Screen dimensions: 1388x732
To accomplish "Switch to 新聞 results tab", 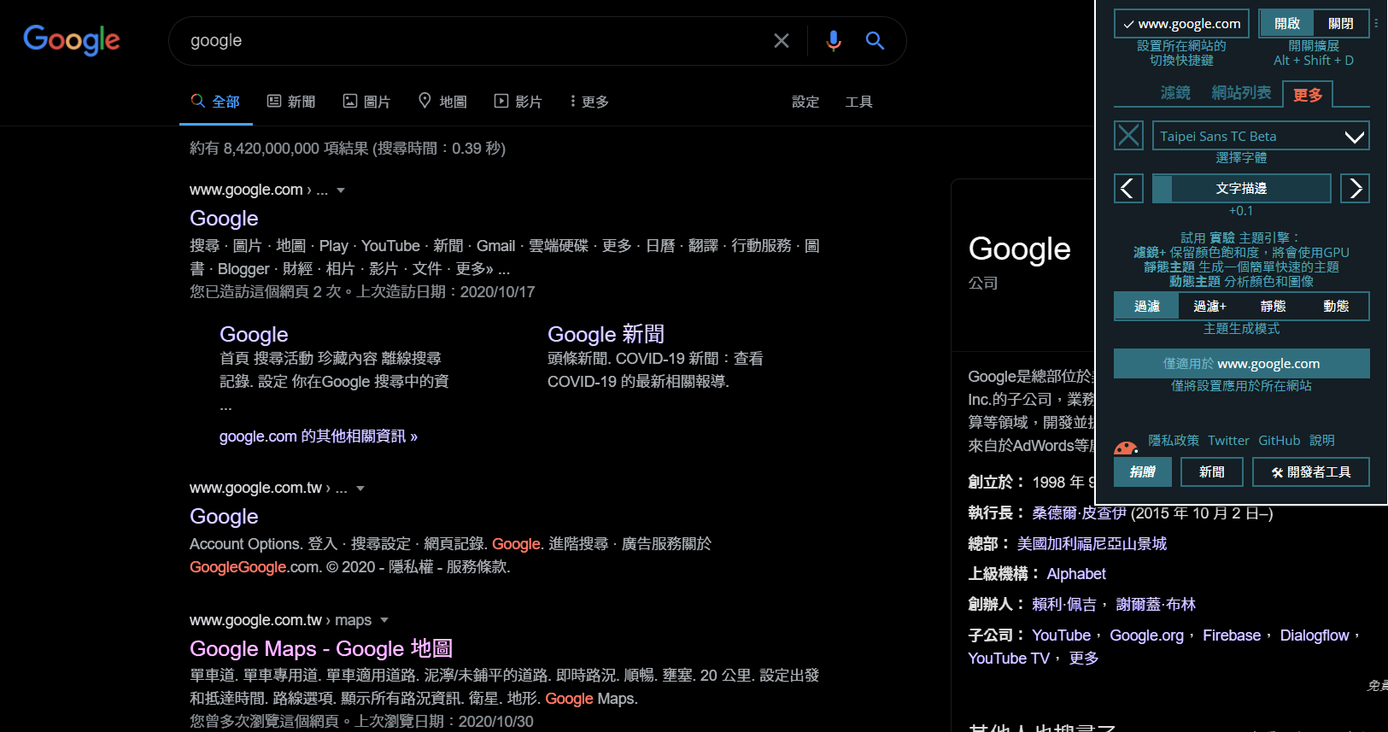I will tap(291, 102).
